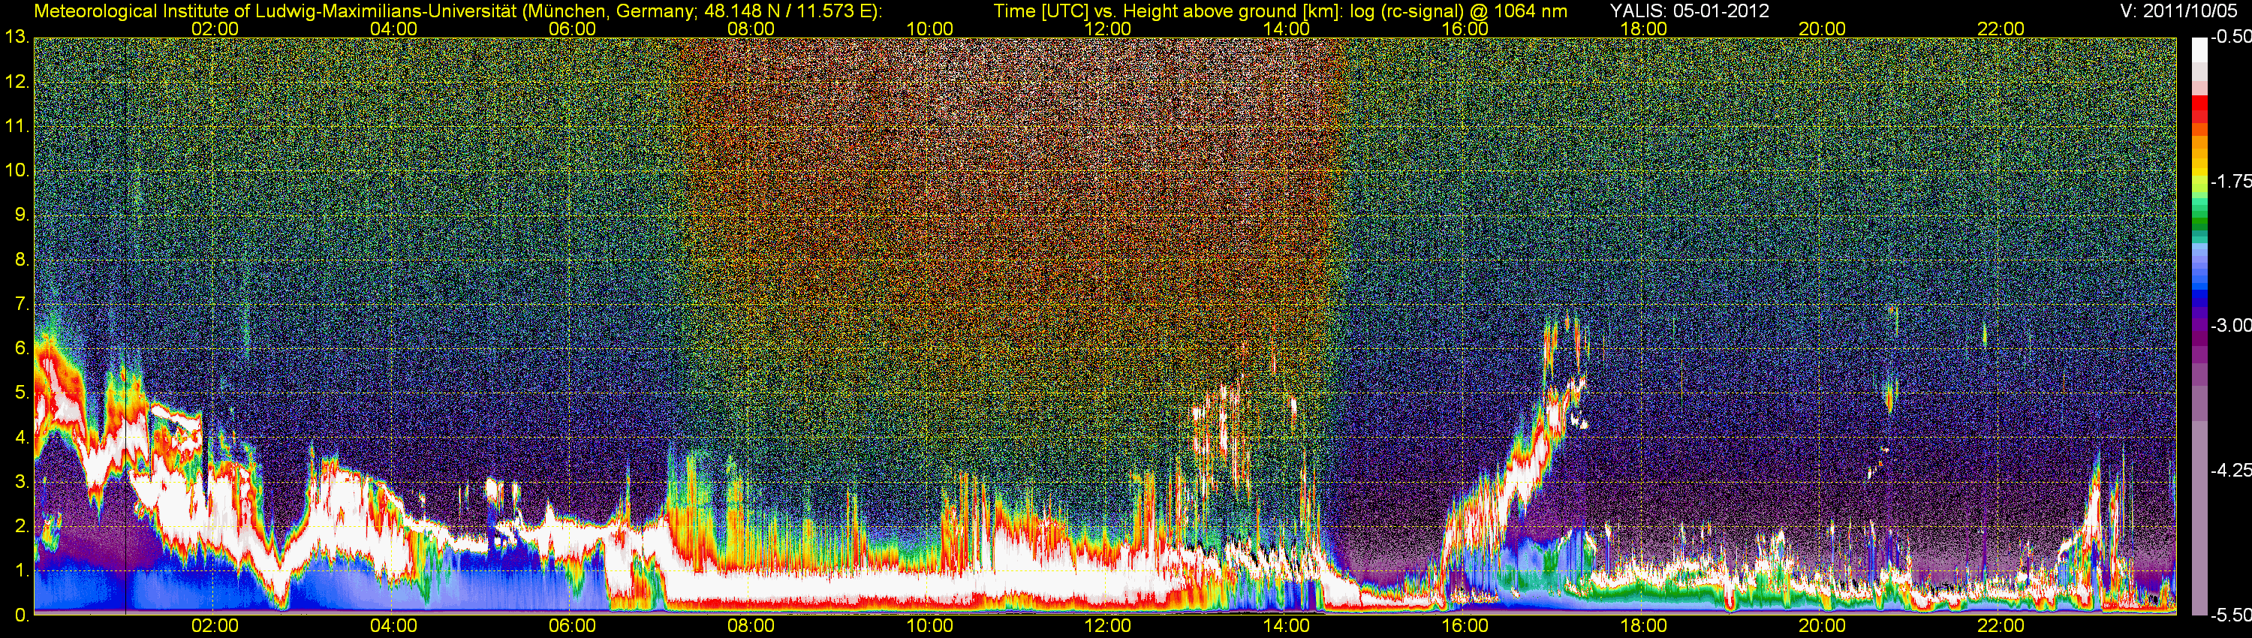Click the 02:00 label on top axis
This screenshot has height=638, width=2252.
coord(215,29)
